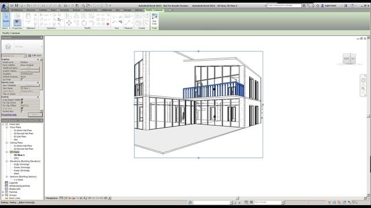Toggle the Section Box checkbox
This screenshot has height=208, width=371.
point(22,111)
